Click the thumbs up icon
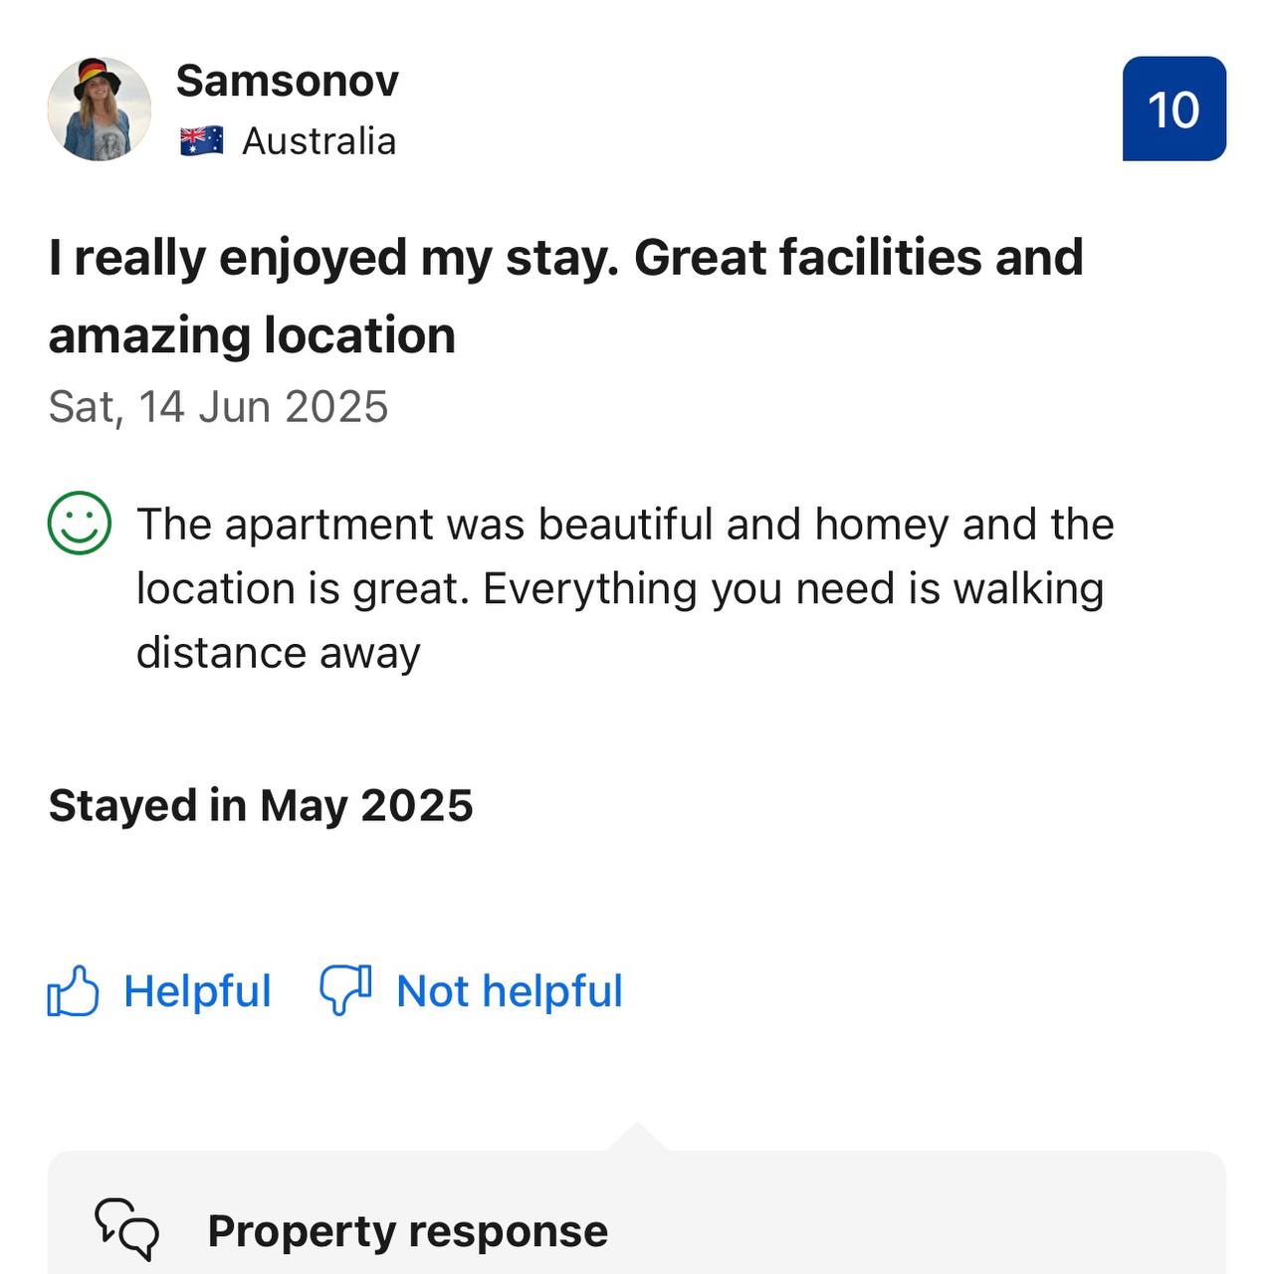Image resolution: width=1274 pixels, height=1274 pixels. 74,991
